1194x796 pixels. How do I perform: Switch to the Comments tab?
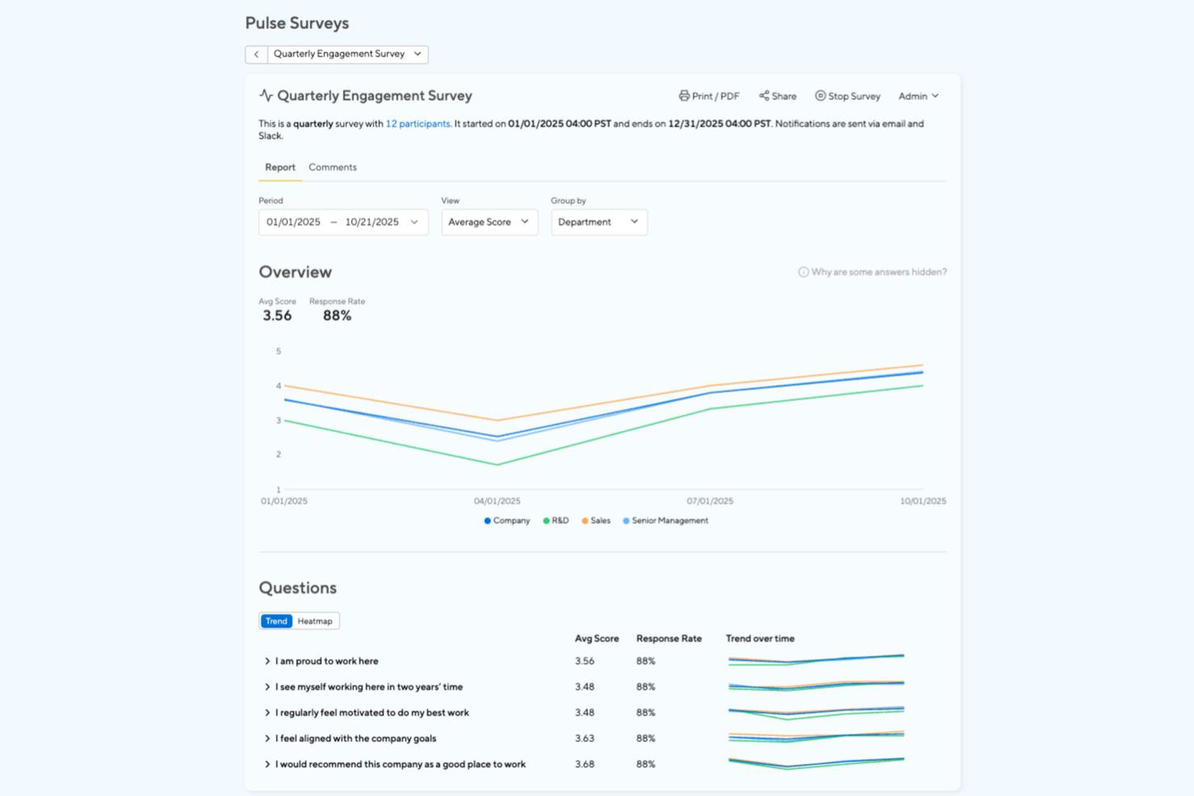[x=332, y=167]
